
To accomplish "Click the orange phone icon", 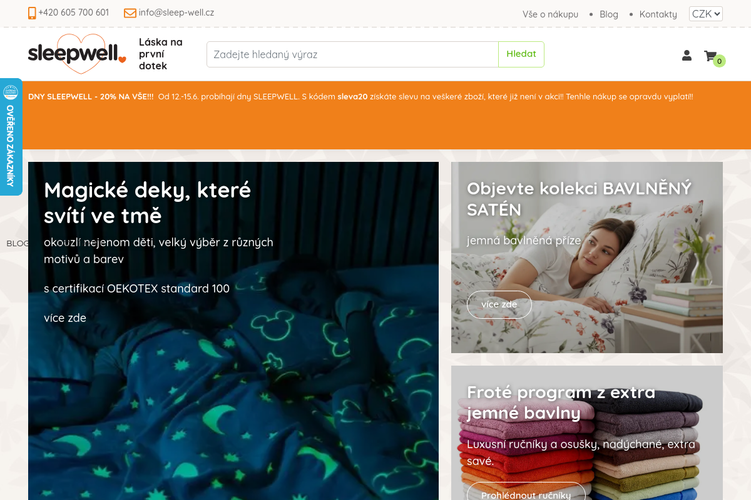I will tap(32, 13).
